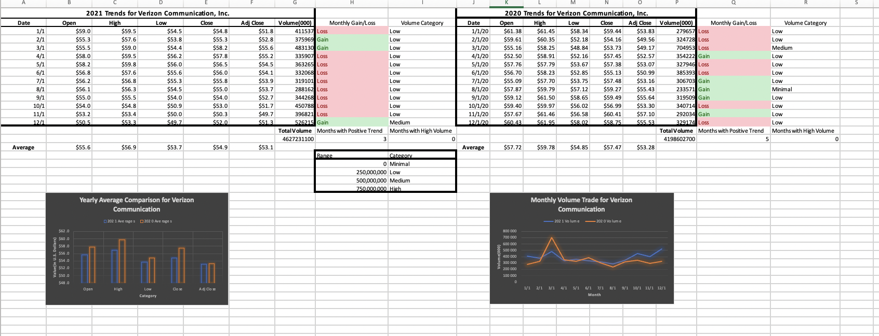Image resolution: width=879 pixels, height=336 pixels.
Task: Select 2020 volume cell 233571
Action: [675, 89]
